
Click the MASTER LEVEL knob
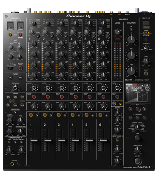(118, 32)
